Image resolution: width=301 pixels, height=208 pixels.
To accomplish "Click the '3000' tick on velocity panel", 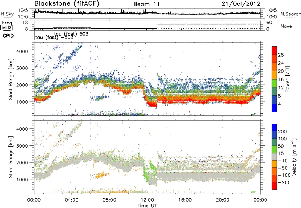I will tap(22, 146).
